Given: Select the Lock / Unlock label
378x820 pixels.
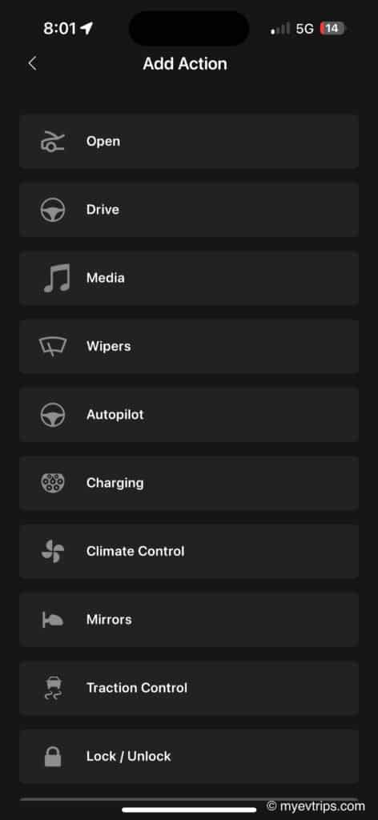Looking at the screenshot, I should (129, 756).
